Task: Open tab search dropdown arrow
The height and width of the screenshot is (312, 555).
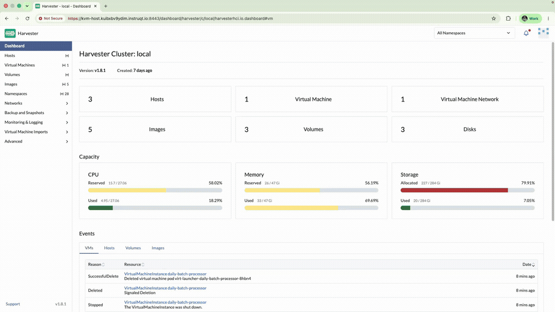Action: (x=27, y=6)
